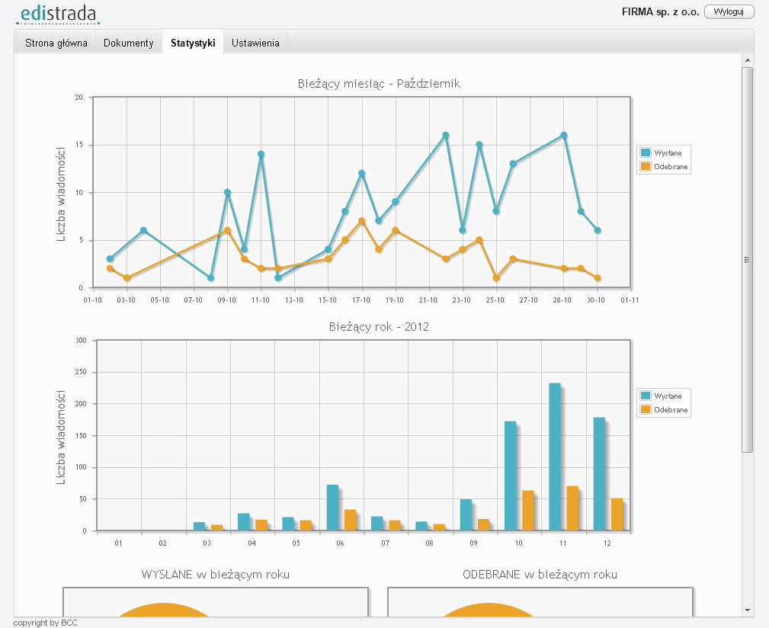Switch to the Dokumenty tab

(129, 43)
